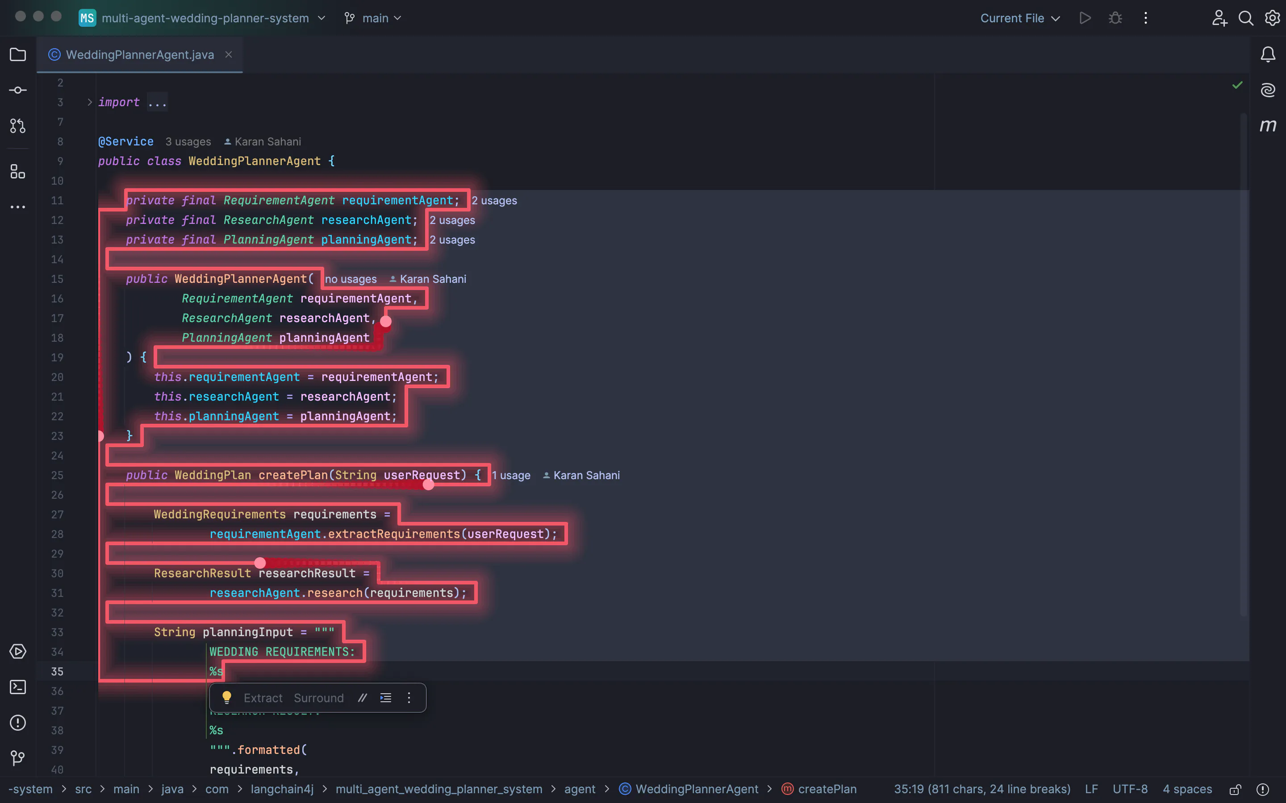The width and height of the screenshot is (1286, 803).
Task: Run the current file
Action: point(1085,18)
